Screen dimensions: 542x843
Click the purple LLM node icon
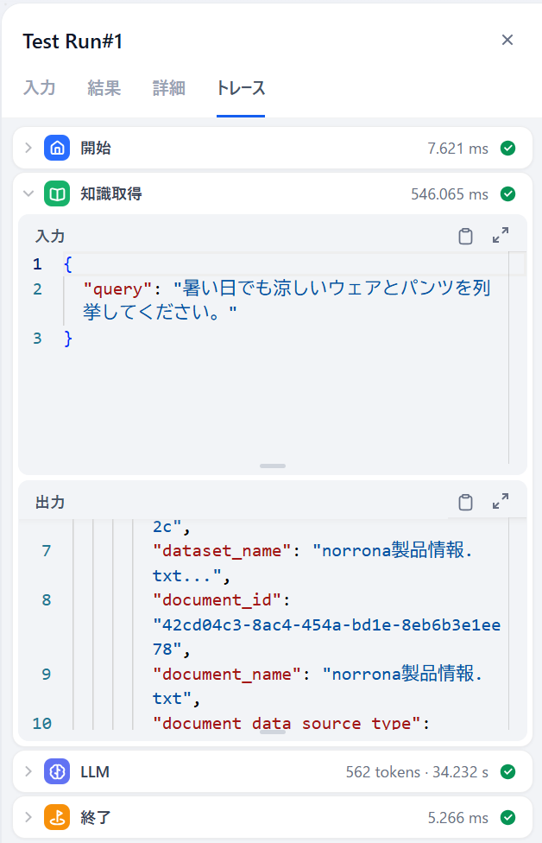57,771
